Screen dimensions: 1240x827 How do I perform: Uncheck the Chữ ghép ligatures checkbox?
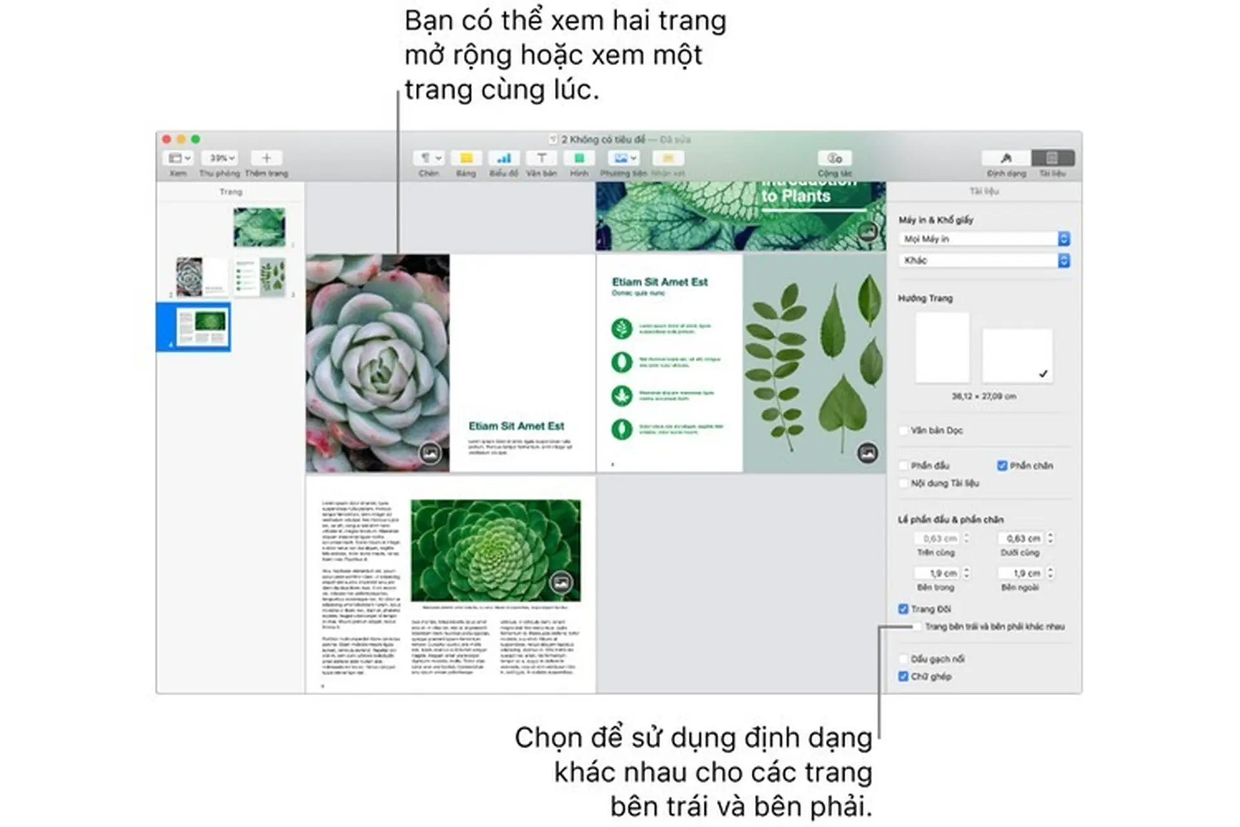tap(904, 676)
